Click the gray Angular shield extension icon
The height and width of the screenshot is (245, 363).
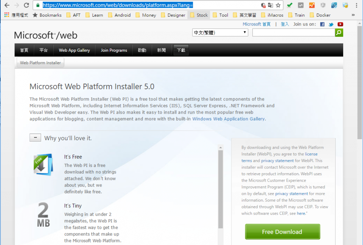(323, 5)
